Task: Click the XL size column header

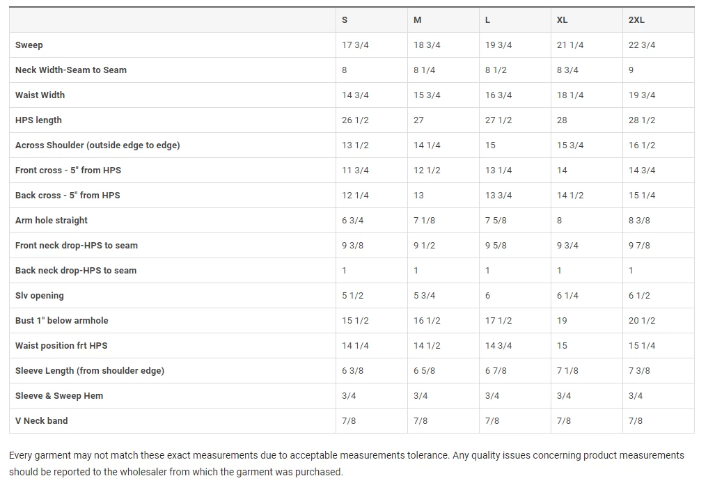Action: [562, 20]
